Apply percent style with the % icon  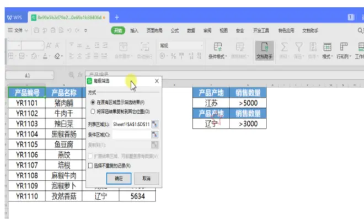click(173, 56)
